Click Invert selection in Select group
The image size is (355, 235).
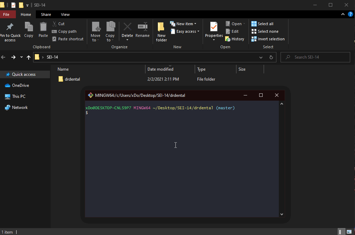click(268, 39)
